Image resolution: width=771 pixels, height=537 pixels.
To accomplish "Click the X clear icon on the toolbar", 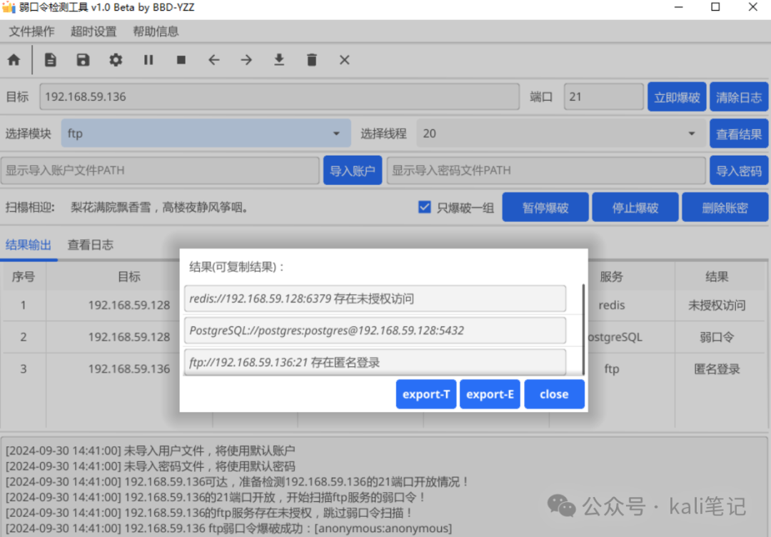I will [x=344, y=60].
